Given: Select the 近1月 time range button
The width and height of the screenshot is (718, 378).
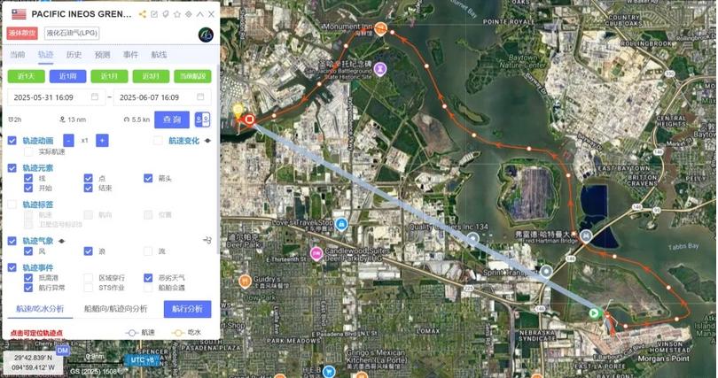Looking at the screenshot, I should point(109,76).
